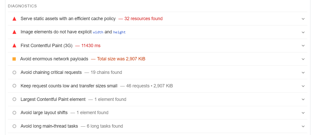This screenshot has height=135, width=315.
Task: Click red triangle icon next to image elements audit
Action: [15, 32]
